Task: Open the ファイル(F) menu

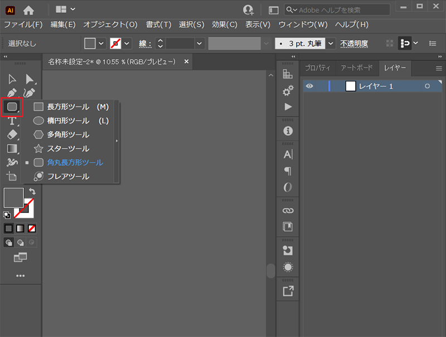Action: point(23,25)
